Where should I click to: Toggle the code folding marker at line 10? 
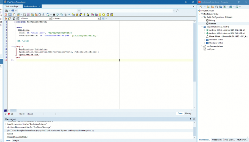click(x=15, y=46)
